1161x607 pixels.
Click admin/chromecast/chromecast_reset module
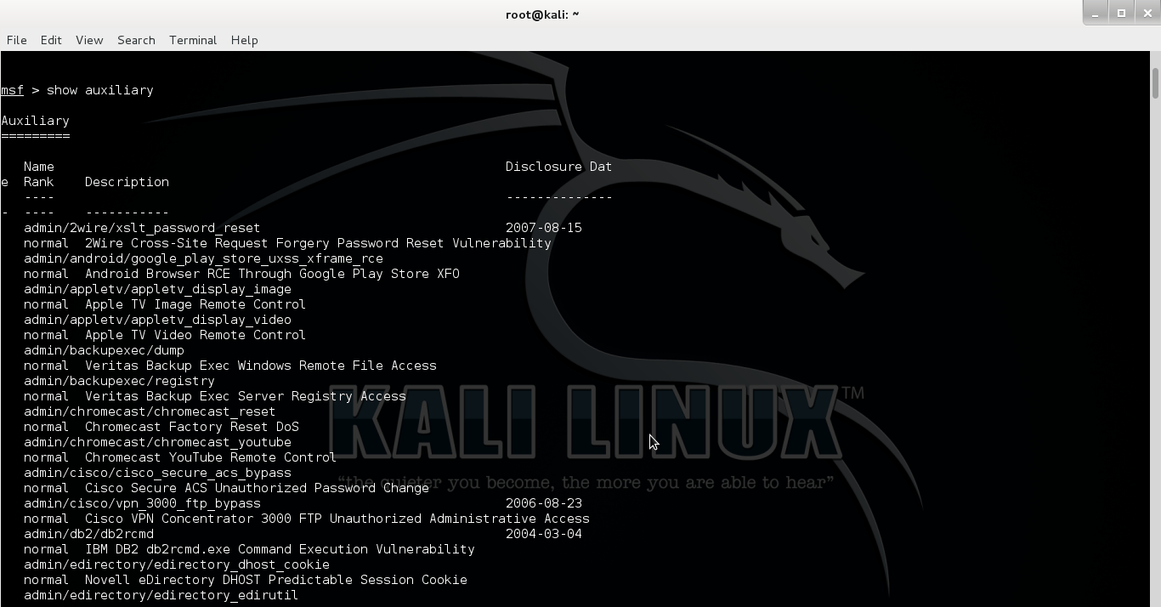[x=150, y=411]
